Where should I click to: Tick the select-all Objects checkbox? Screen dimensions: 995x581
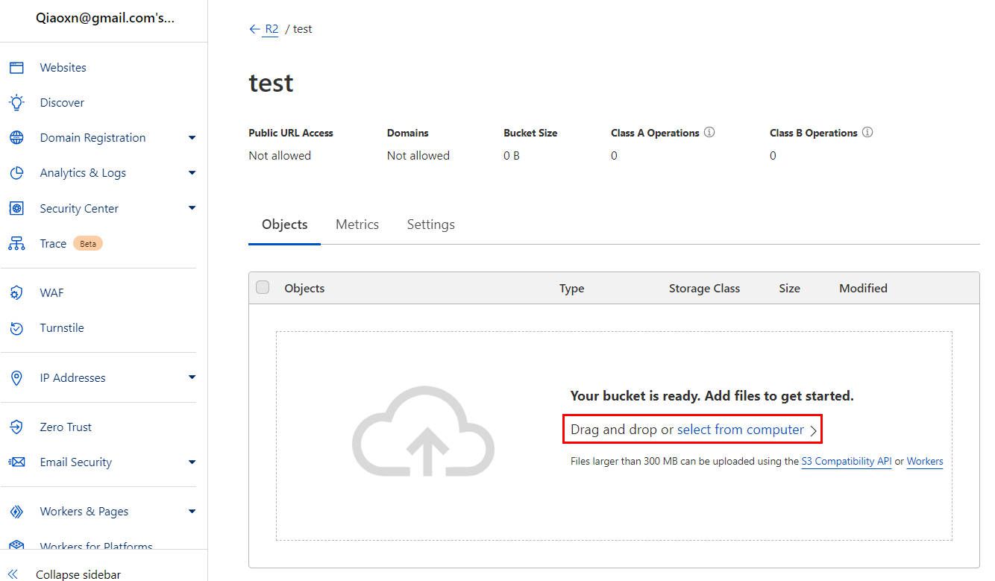[x=263, y=287]
